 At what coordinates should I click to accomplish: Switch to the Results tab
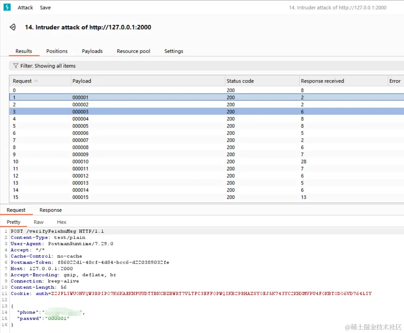click(x=24, y=51)
